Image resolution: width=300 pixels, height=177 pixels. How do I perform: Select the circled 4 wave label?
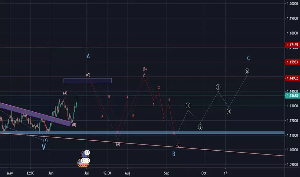coord(229,112)
